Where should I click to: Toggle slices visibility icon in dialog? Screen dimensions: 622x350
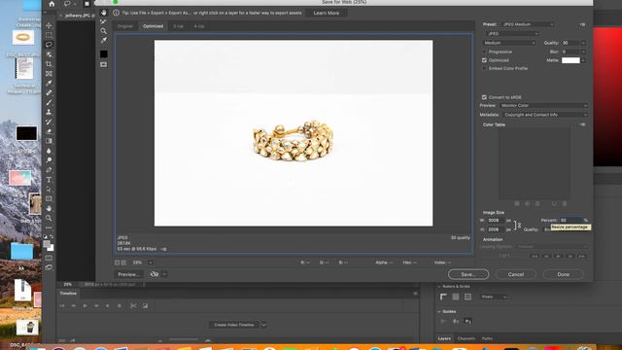[x=104, y=64]
